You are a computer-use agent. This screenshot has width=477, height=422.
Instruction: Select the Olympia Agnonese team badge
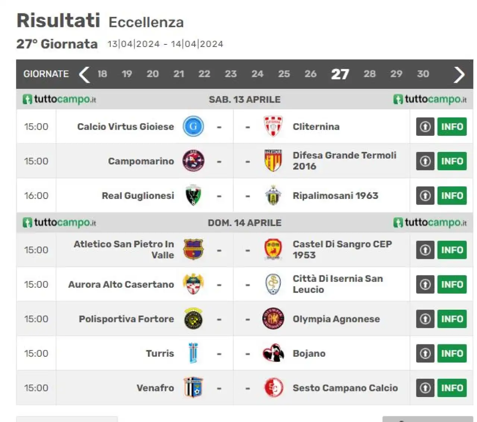273,319
